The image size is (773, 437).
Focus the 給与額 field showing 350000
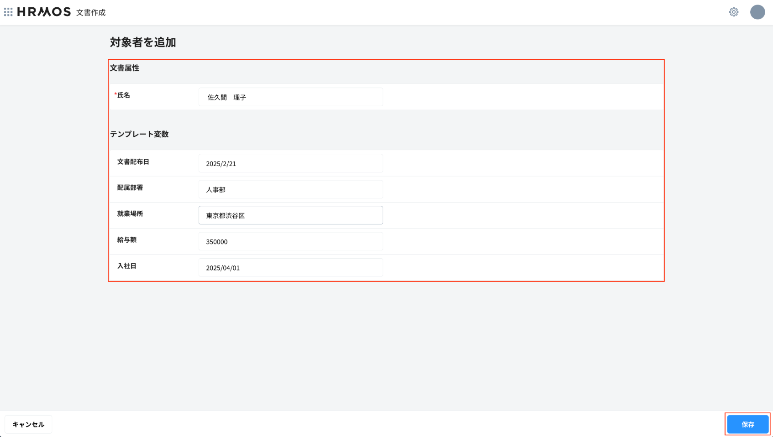(x=290, y=241)
